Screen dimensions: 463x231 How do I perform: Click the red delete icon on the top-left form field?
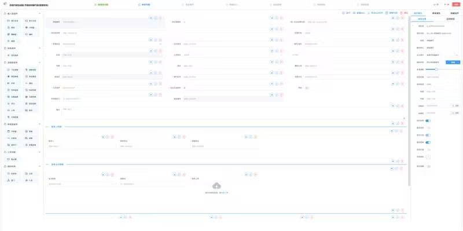pos(160,18)
